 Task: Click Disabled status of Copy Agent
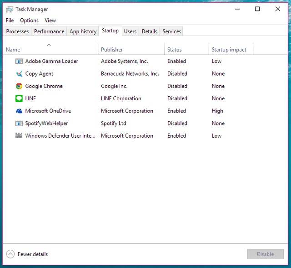177,74
